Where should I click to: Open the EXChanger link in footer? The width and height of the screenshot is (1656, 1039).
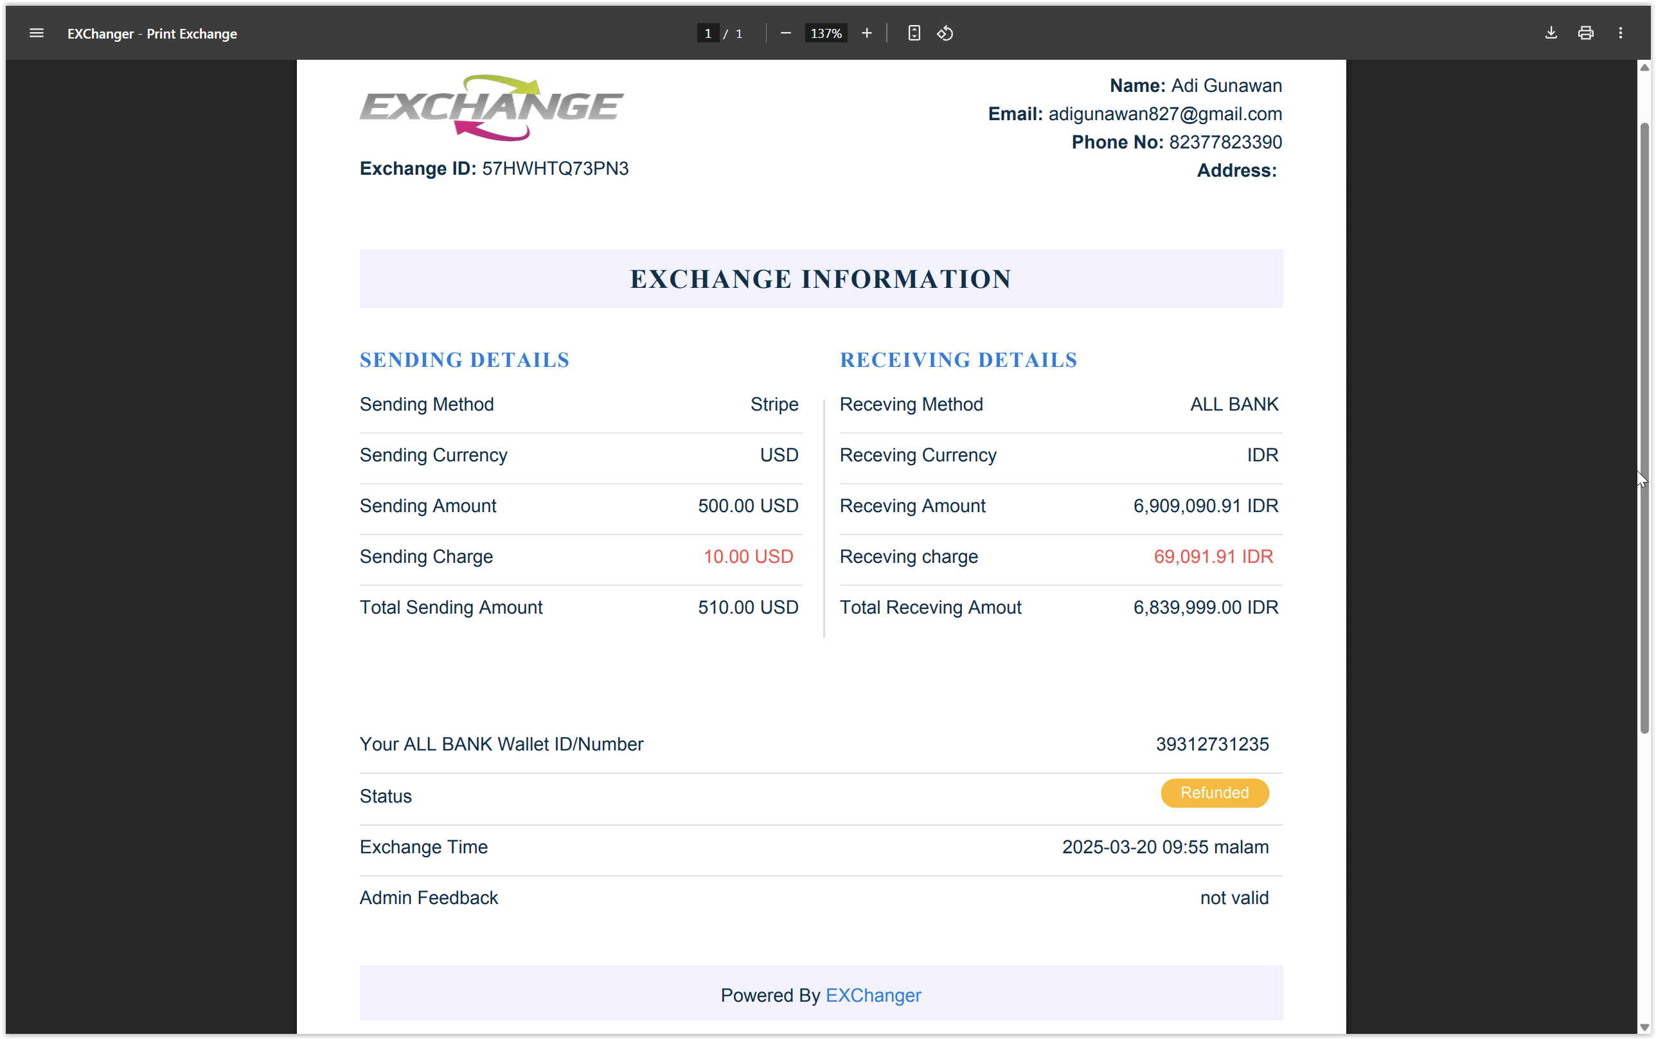tap(873, 995)
